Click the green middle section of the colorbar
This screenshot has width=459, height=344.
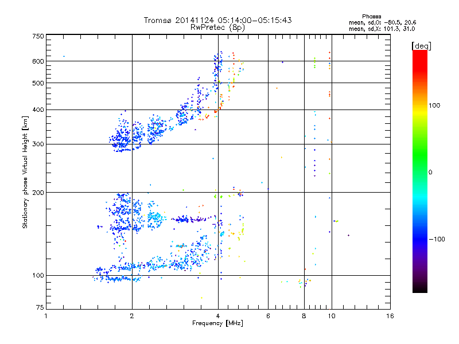420,159
